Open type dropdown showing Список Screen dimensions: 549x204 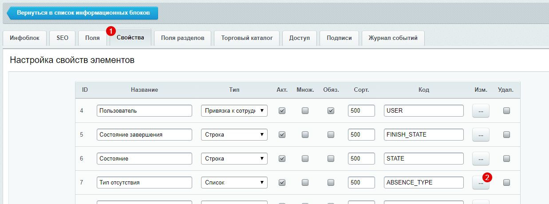tap(234, 182)
